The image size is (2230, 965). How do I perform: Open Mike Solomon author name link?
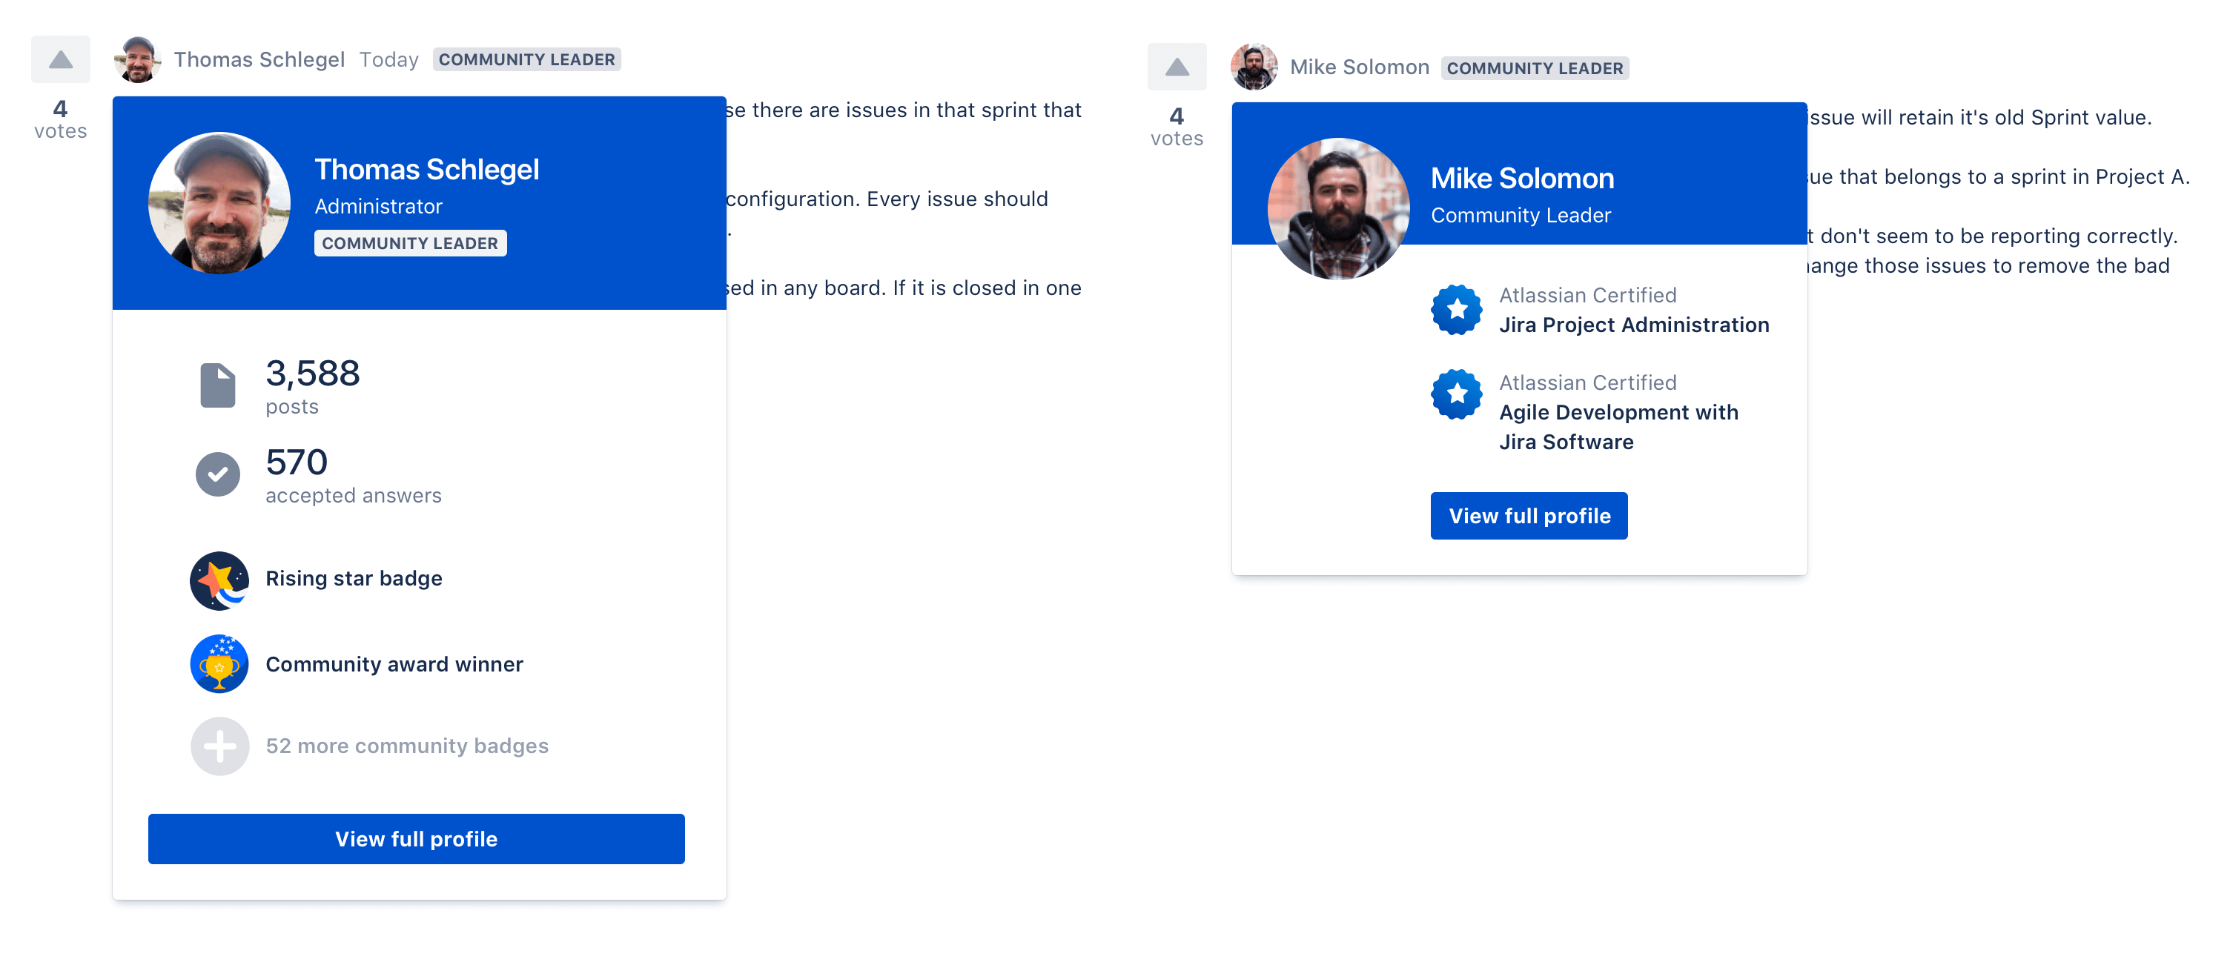click(x=1359, y=67)
